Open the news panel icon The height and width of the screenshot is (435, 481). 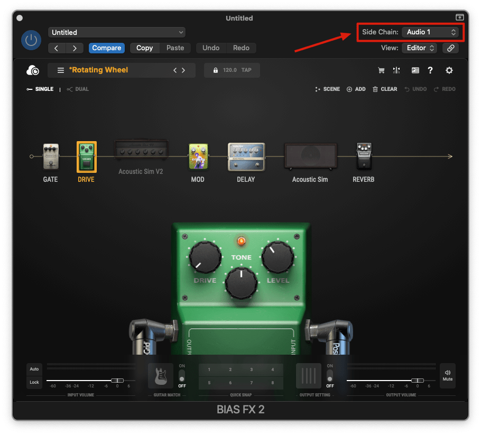point(415,70)
